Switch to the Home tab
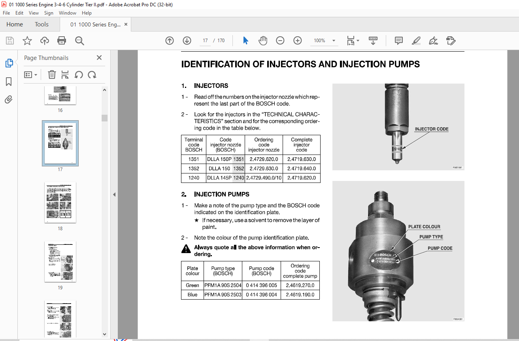519x341 pixels. [15, 24]
